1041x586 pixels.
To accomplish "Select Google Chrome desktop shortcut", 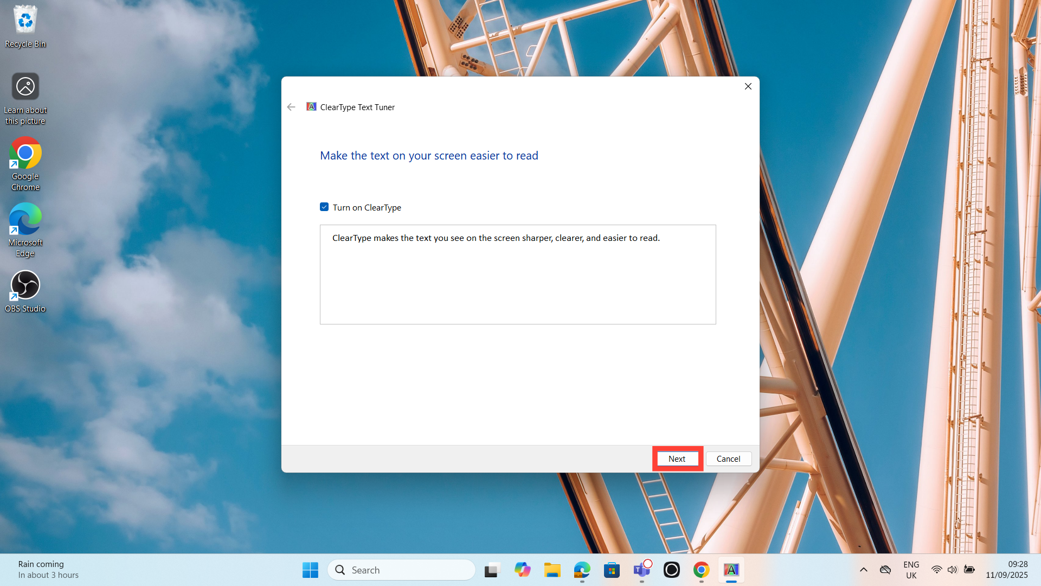I will [25, 163].
